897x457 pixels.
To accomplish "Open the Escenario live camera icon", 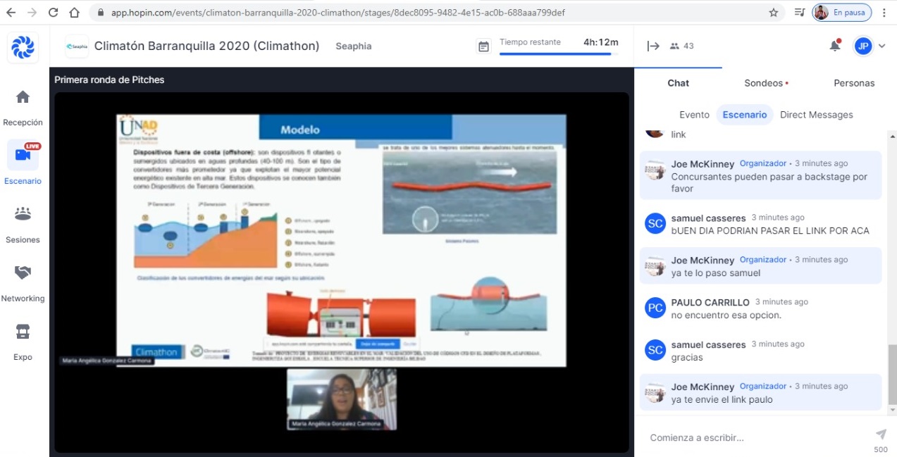I will (23, 154).
